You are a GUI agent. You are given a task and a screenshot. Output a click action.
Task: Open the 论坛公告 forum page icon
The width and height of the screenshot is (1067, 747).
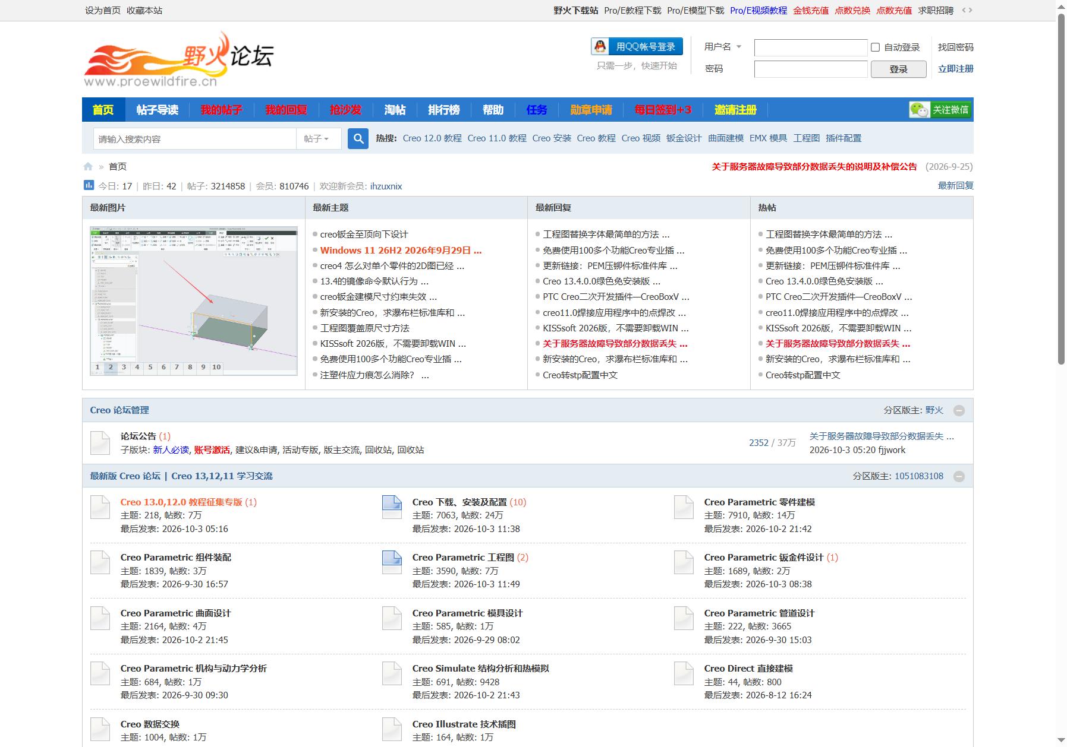pyautogui.click(x=100, y=443)
